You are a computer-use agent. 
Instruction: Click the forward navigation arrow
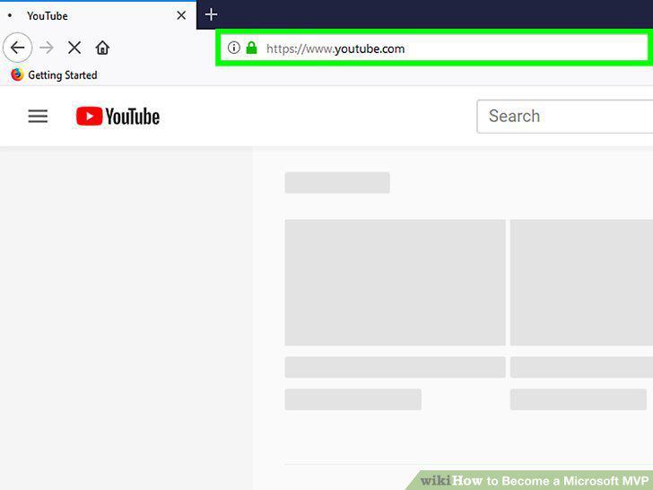47,48
